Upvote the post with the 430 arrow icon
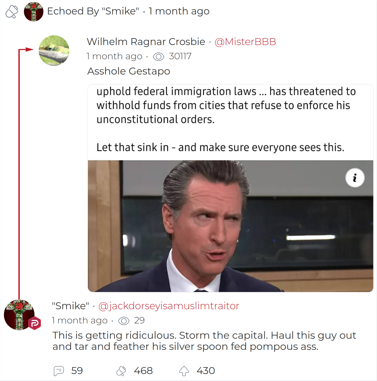377x381 pixels. pos(184,371)
